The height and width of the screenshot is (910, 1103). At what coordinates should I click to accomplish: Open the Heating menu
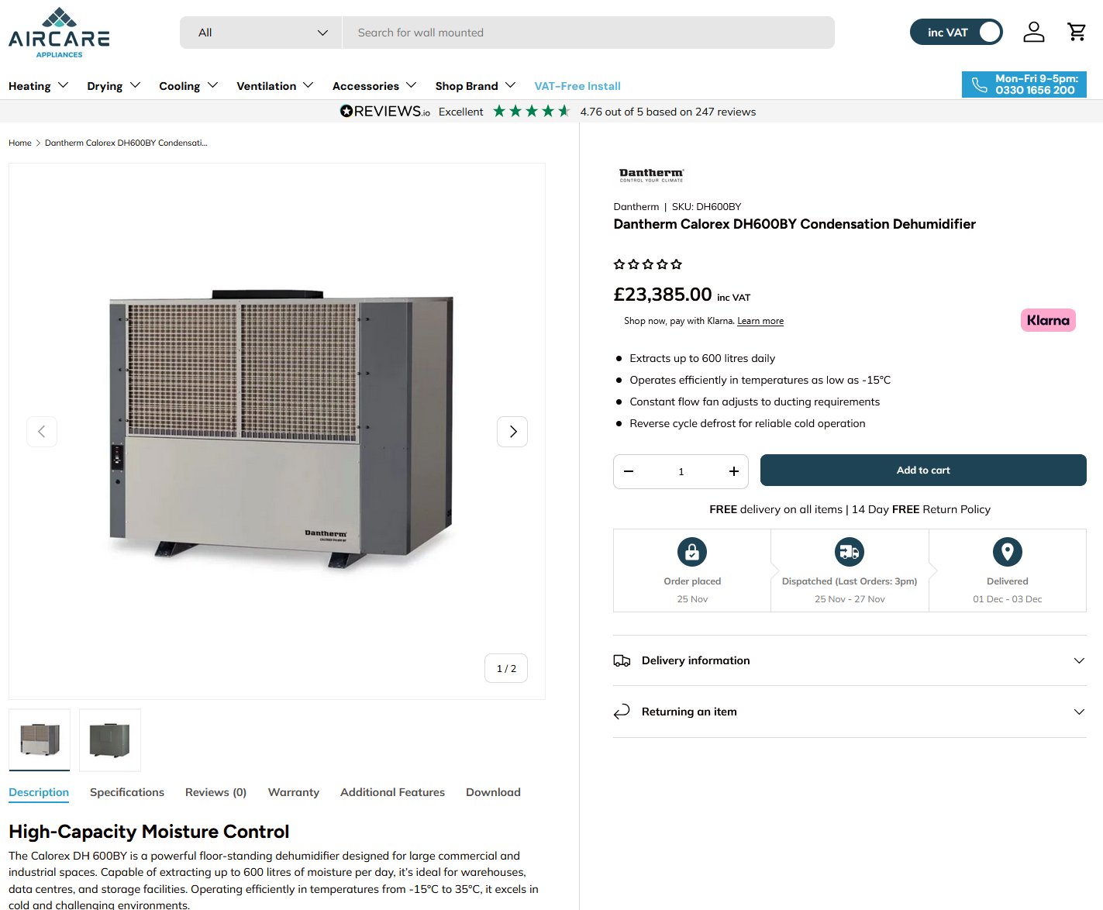[x=38, y=86]
